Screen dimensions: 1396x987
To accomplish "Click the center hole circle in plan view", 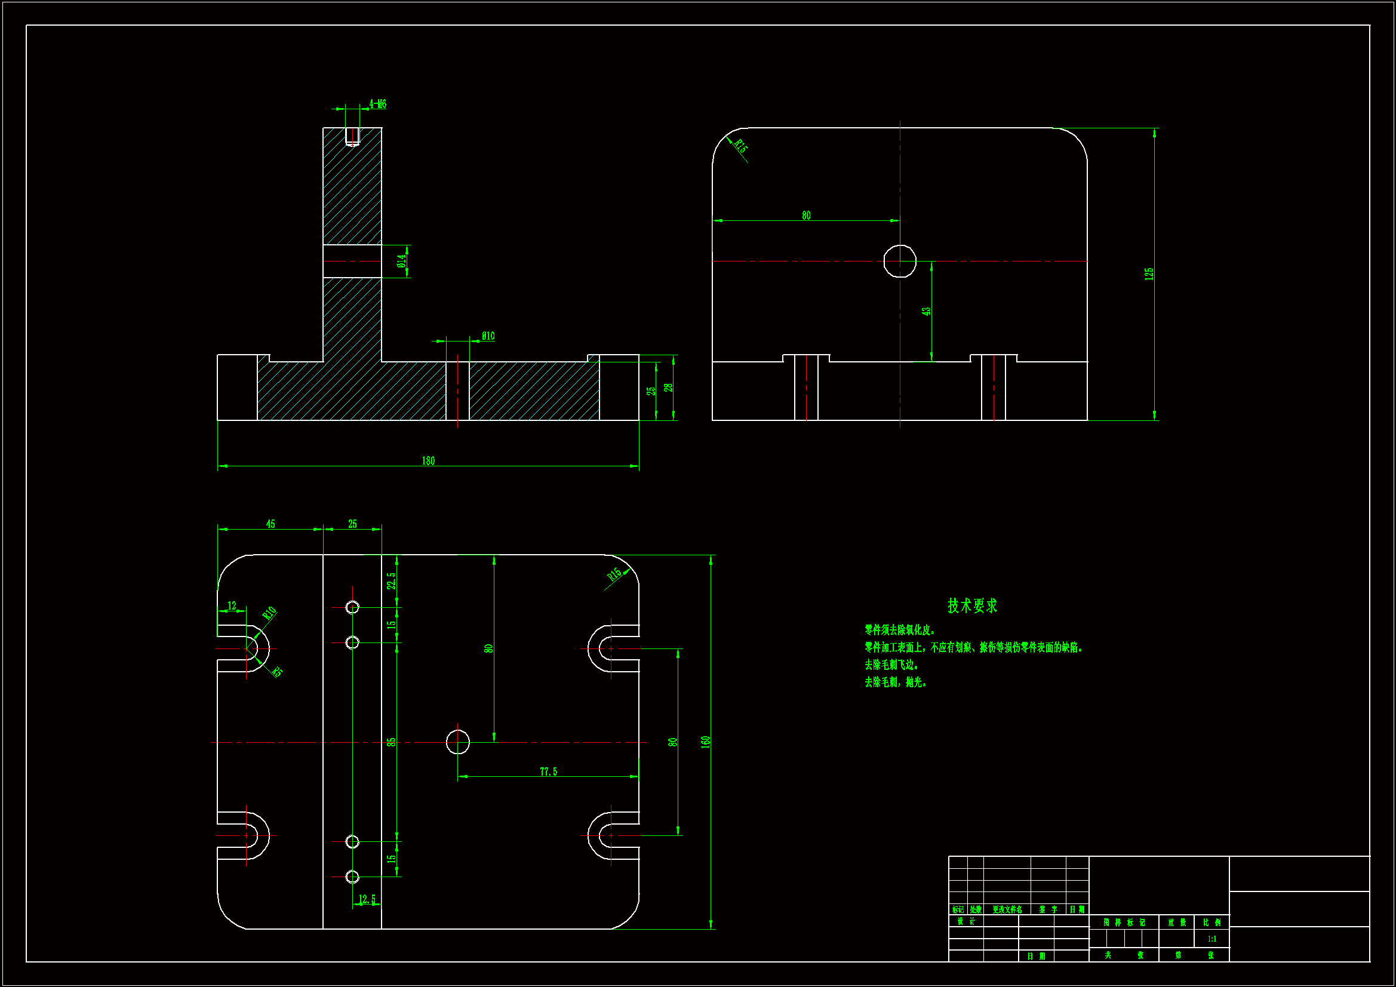I will click(458, 742).
